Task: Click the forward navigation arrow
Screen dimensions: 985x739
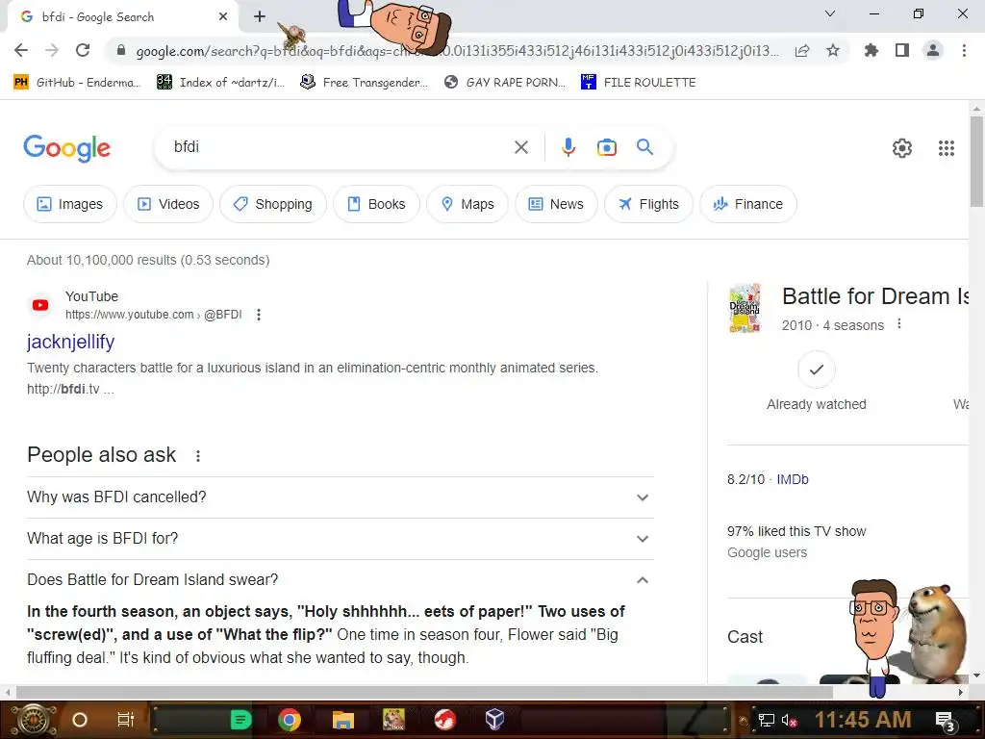Action: pos(52,50)
